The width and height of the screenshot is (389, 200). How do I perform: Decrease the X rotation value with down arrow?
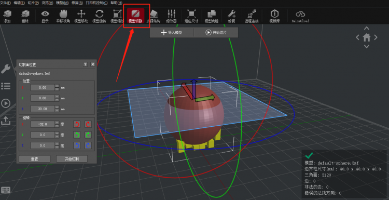(57, 126)
